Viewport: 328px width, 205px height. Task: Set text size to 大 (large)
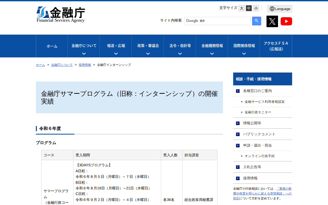242,8
